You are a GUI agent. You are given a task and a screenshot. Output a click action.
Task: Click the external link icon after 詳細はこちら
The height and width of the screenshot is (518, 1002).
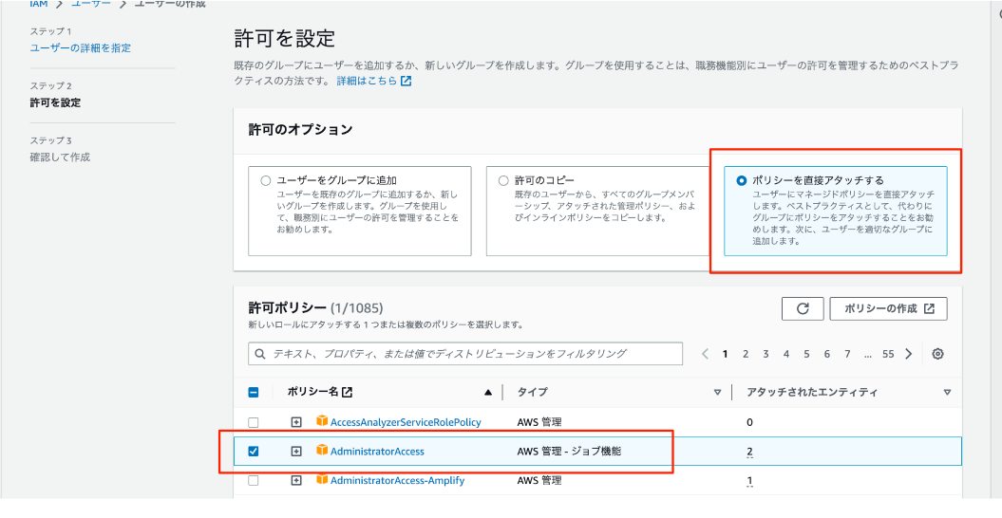point(406,82)
